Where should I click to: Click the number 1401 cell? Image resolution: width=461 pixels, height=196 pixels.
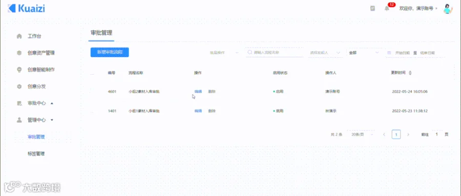(112, 111)
